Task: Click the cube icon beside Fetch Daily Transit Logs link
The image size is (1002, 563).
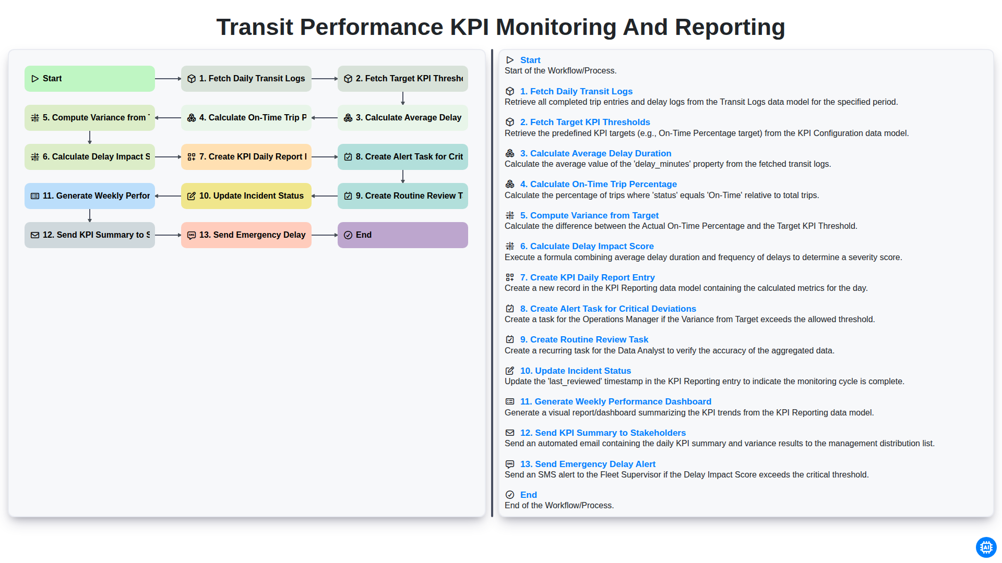Action: click(x=510, y=91)
